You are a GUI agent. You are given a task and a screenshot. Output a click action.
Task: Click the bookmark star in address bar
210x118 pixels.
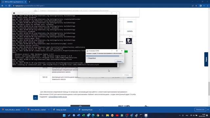(196, 6)
